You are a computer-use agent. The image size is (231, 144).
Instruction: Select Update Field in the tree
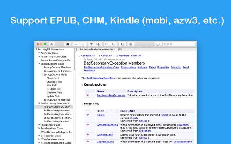coord(53,96)
